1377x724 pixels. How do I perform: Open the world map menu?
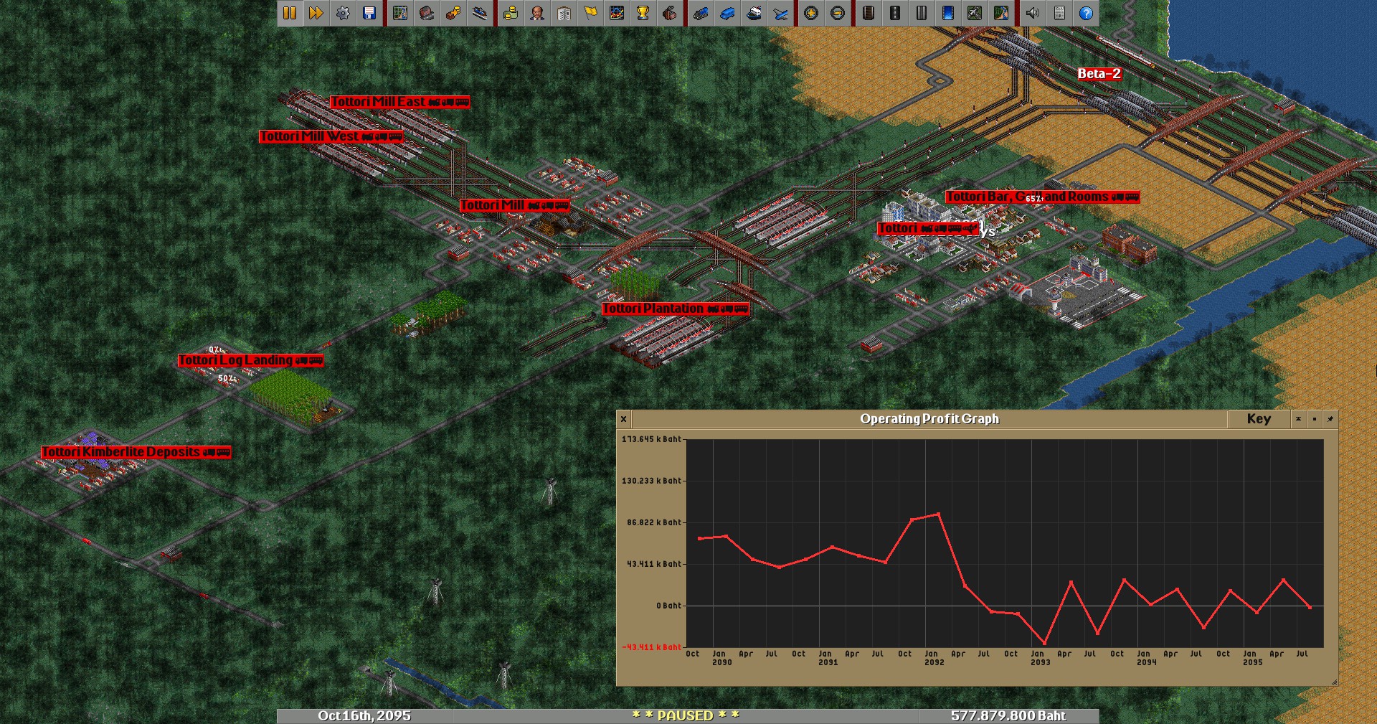click(400, 13)
